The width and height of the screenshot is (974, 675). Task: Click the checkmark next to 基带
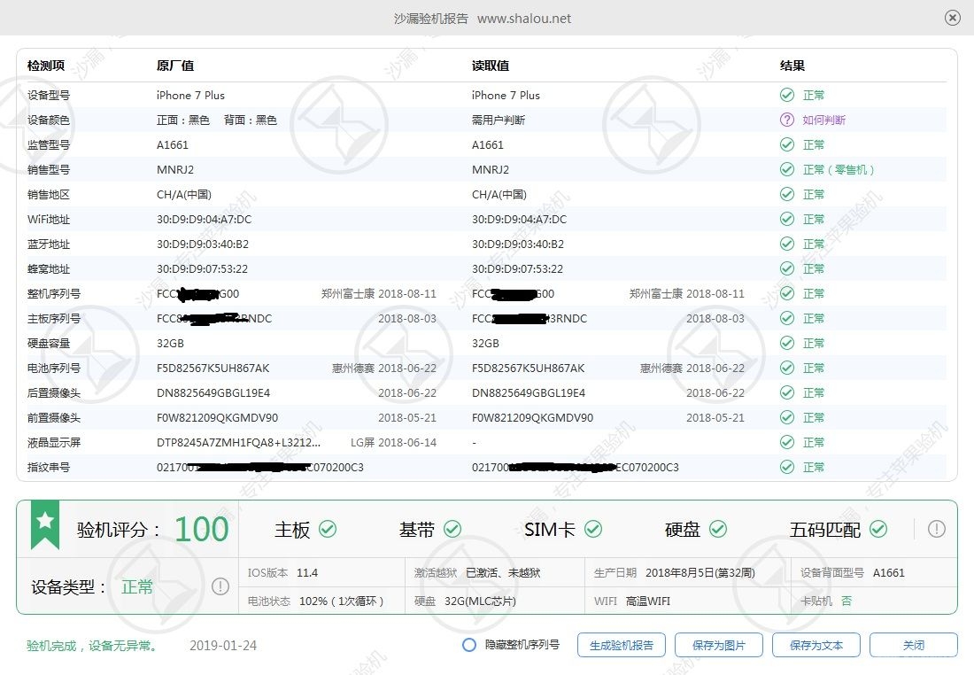[x=452, y=529]
